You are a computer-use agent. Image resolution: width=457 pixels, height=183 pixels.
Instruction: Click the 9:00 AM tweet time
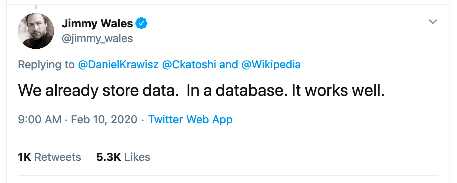[x=40, y=120]
